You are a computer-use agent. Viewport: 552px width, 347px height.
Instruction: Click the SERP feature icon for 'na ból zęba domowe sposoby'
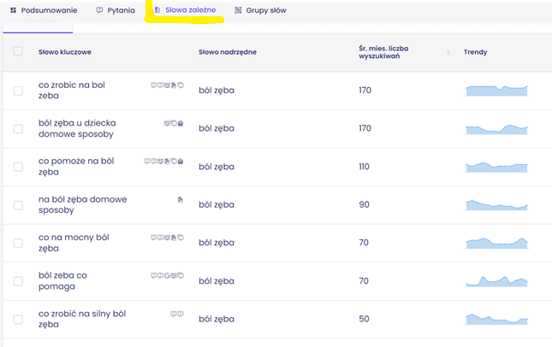(180, 199)
